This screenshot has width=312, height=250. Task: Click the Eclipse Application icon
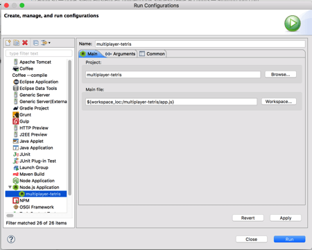16,82
